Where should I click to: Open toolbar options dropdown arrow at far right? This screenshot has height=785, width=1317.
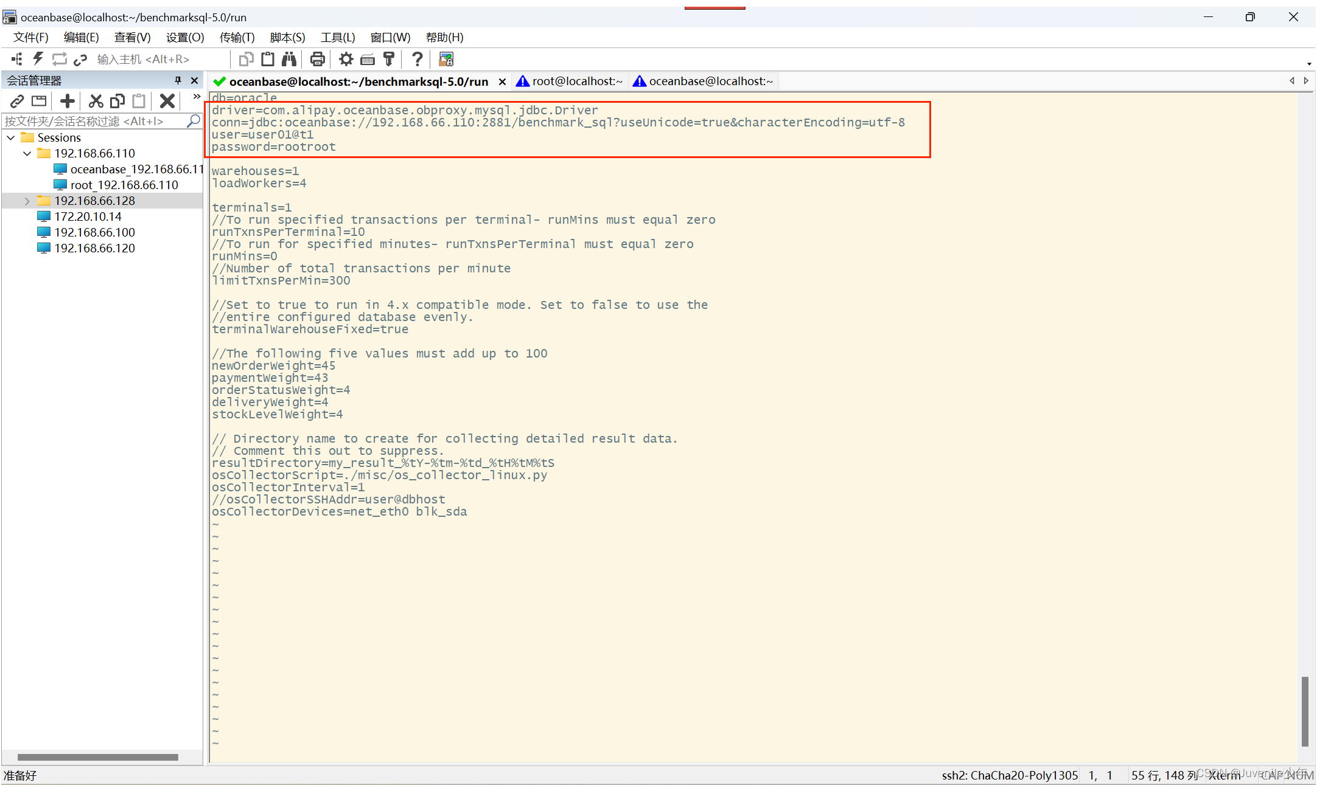1309,63
